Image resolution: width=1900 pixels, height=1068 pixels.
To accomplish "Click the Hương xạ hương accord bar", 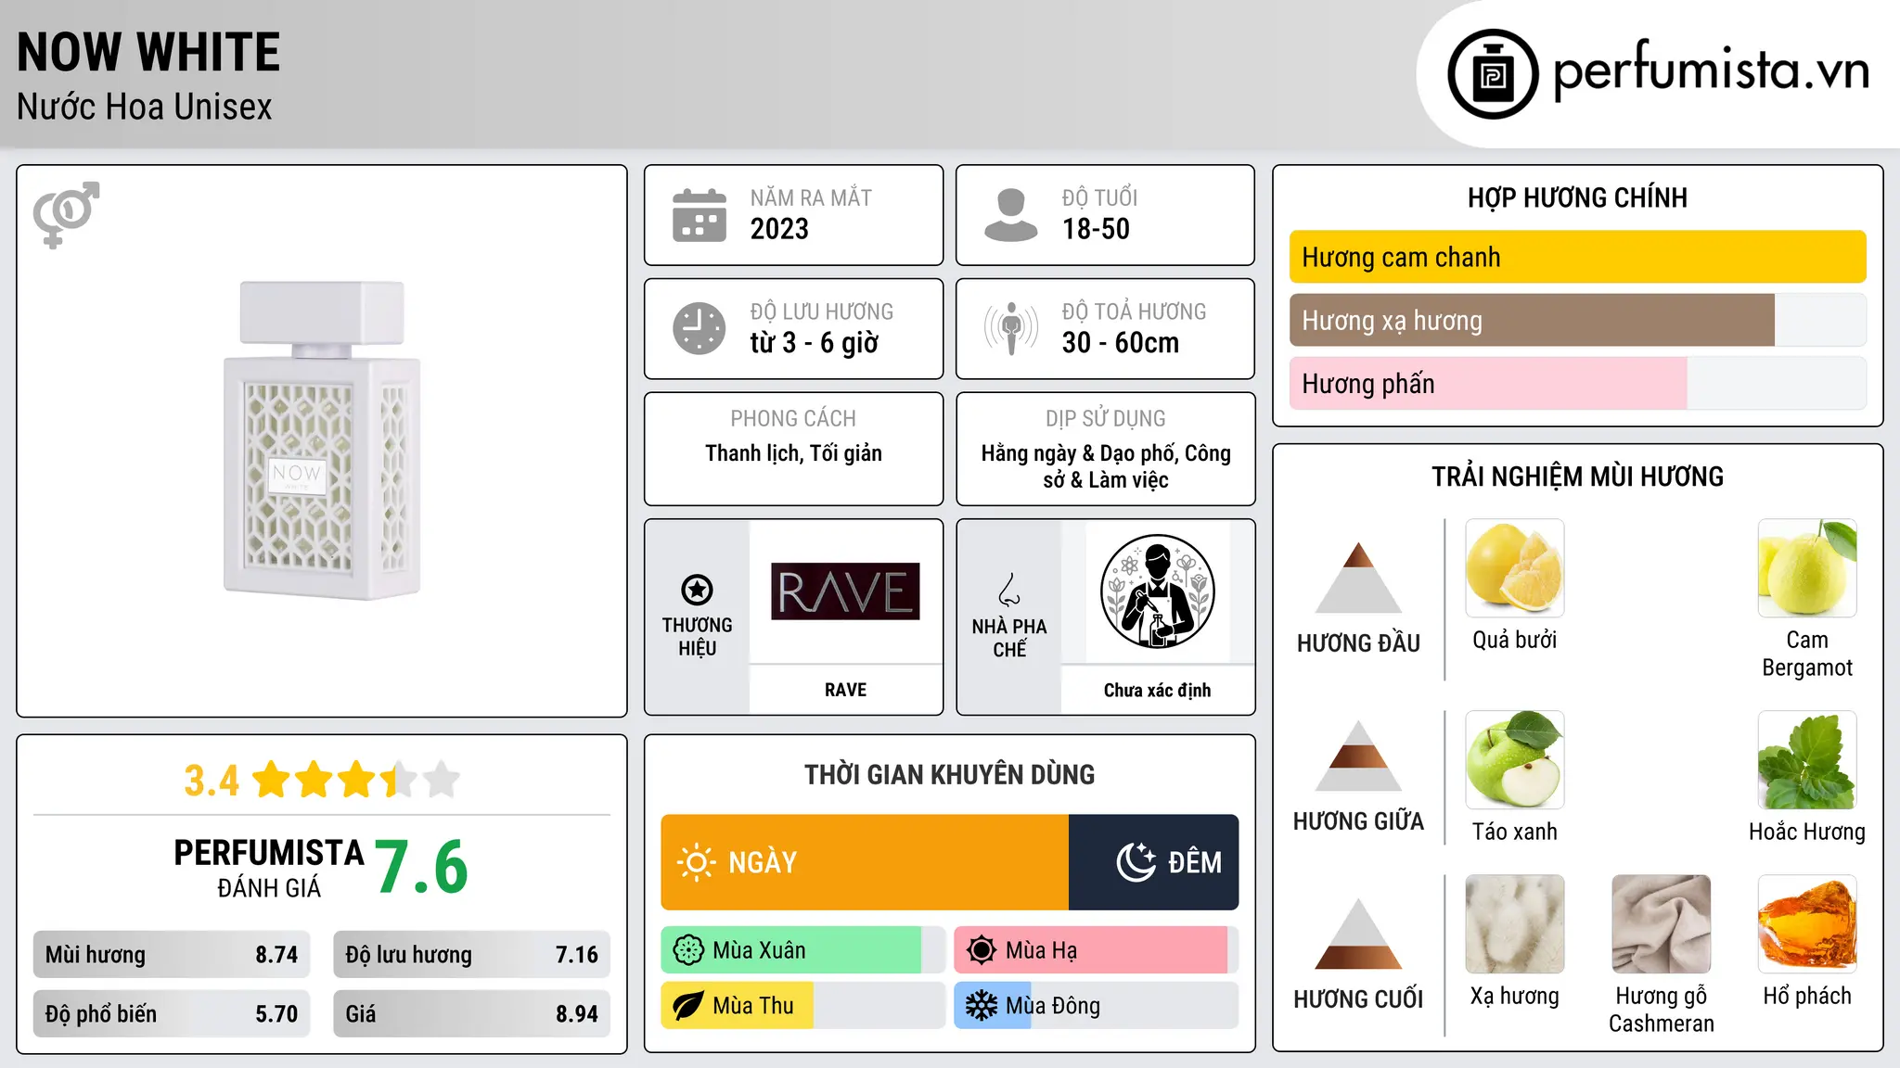I will [1578, 320].
